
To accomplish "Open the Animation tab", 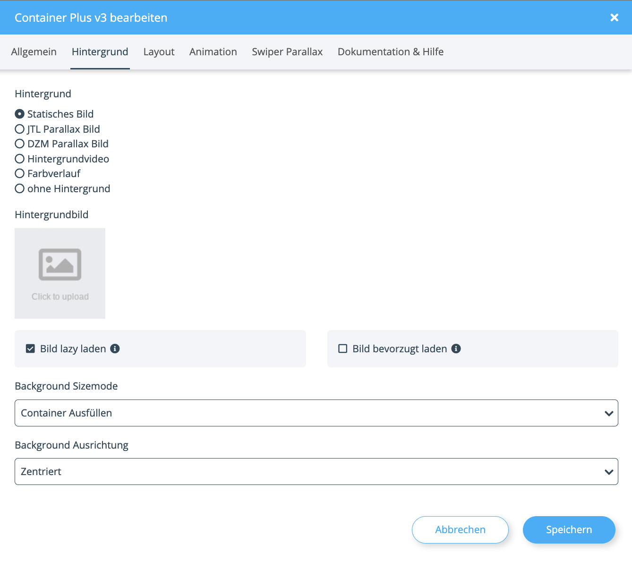I will point(213,52).
